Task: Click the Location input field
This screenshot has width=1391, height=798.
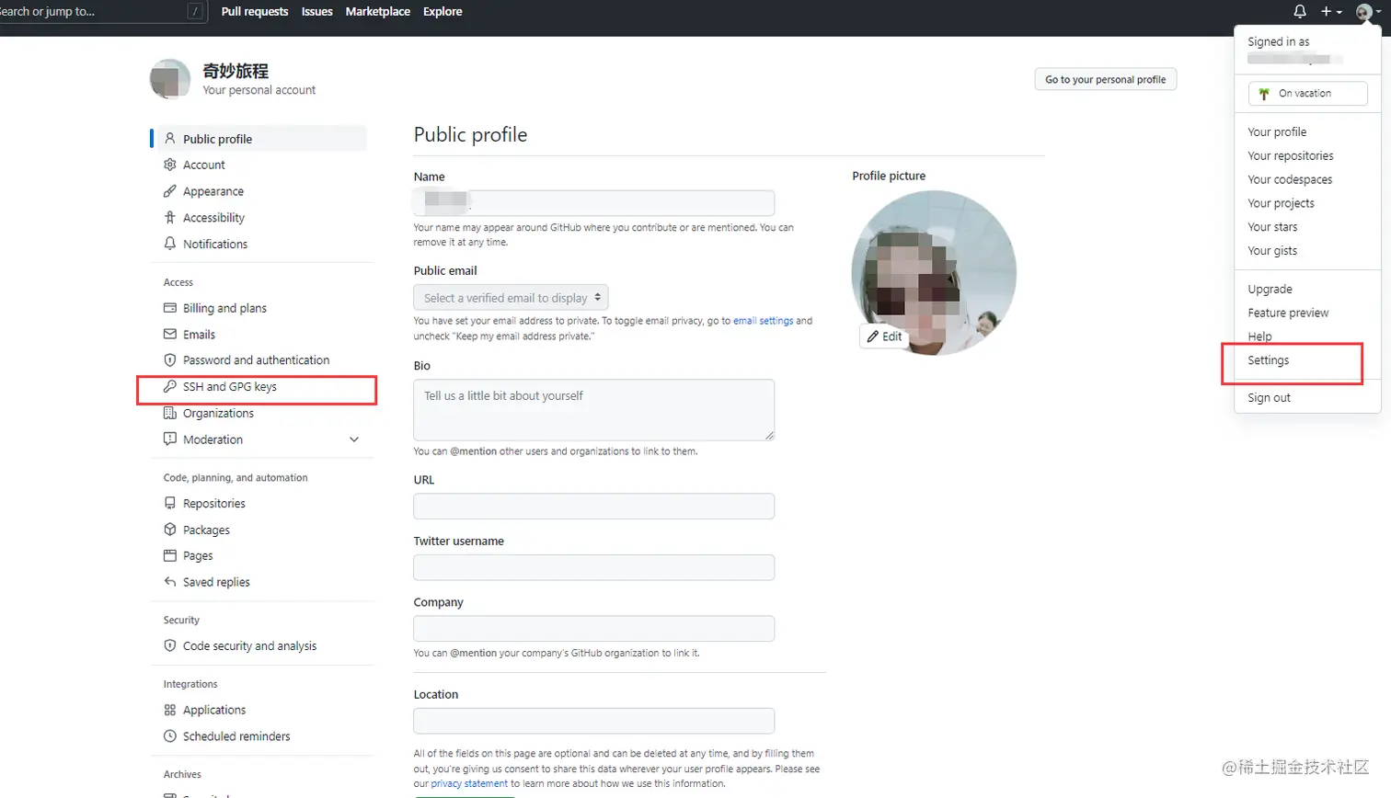Action: pyautogui.click(x=594, y=721)
